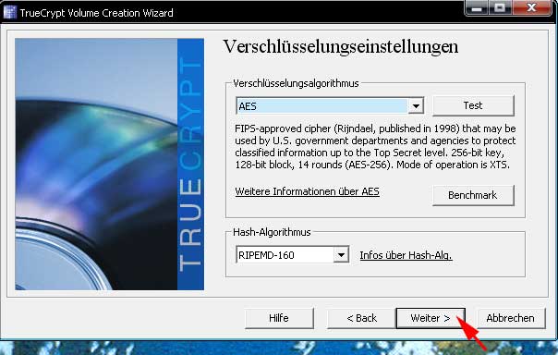The width and height of the screenshot is (558, 355).
Task: Open the RIPEMD-160 hash dropdown arrow
Action: 341,255
